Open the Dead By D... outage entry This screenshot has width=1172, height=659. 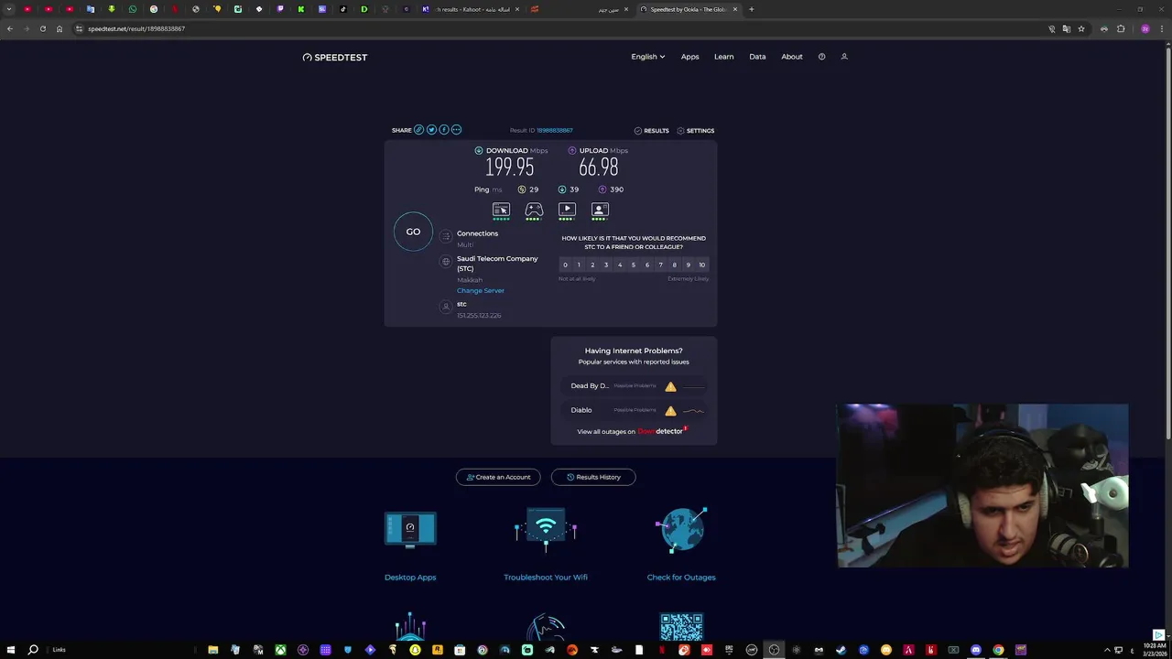(x=634, y=386)
